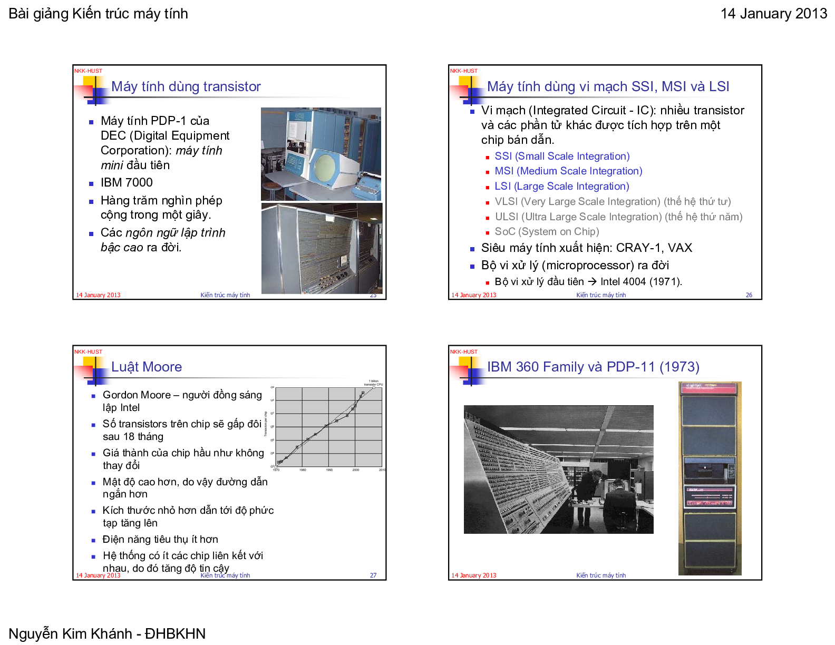Viewport: 835px width, 645px height.
Task: Click the title 'IBM 360 Family và PDP-11 (1973)'
Action: click(593, 367)
